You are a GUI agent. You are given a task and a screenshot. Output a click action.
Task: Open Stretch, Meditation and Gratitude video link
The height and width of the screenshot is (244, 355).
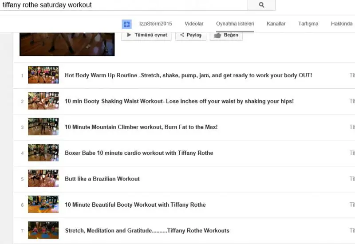tap(147, 230)
